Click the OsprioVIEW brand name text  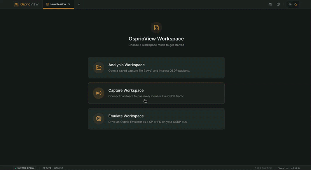[x=30, y=4]
